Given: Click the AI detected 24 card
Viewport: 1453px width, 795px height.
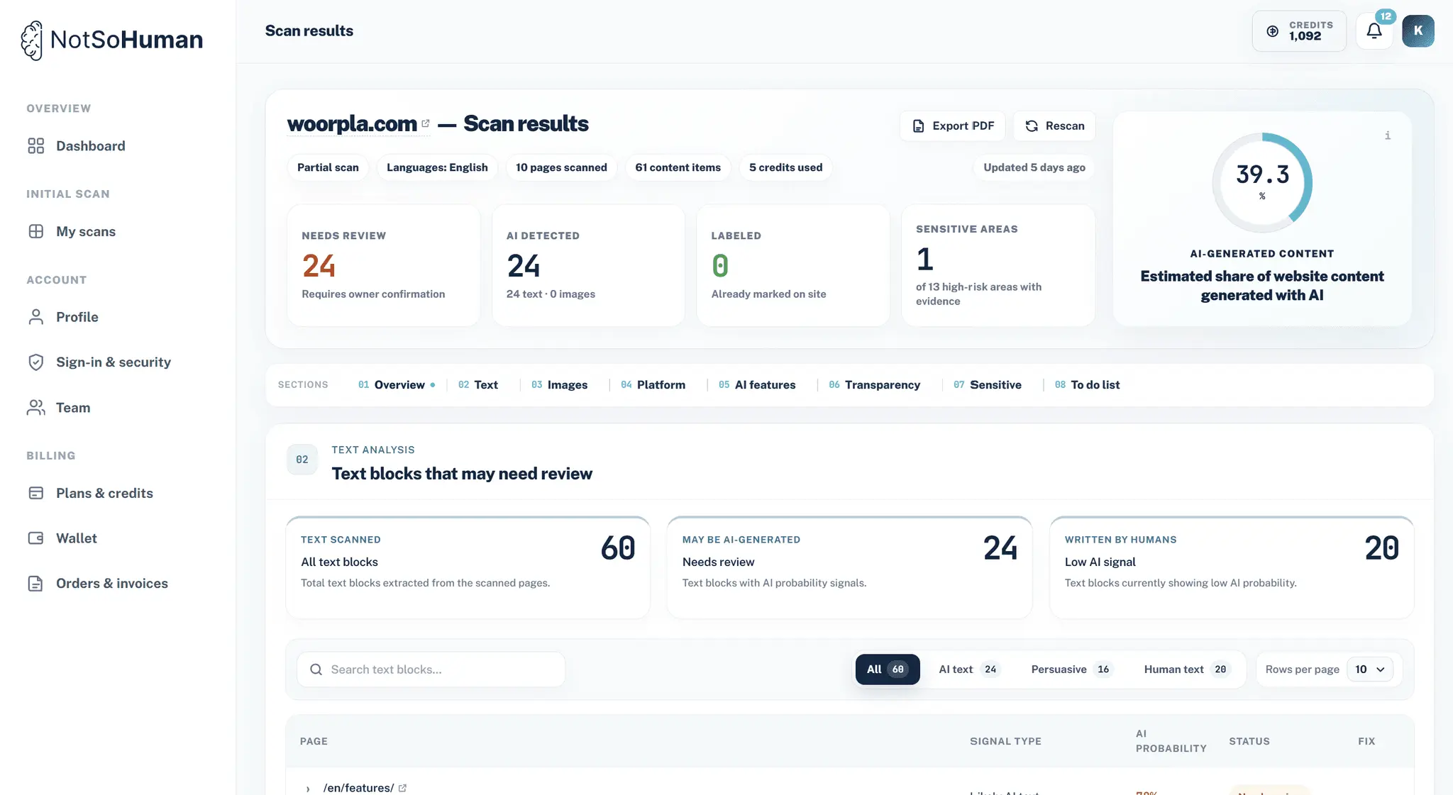Looking at the screenshot, I should coord(588,265).
